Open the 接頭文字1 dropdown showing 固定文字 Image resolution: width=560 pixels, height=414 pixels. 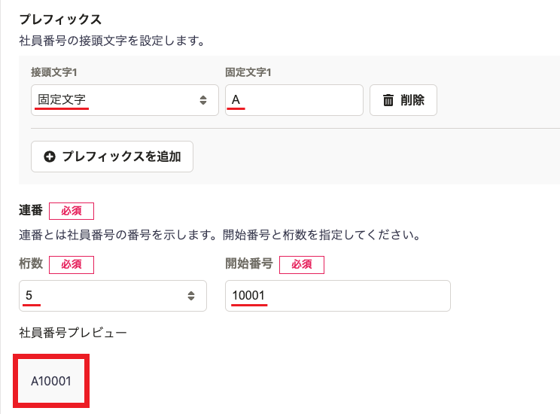(125, 100)
